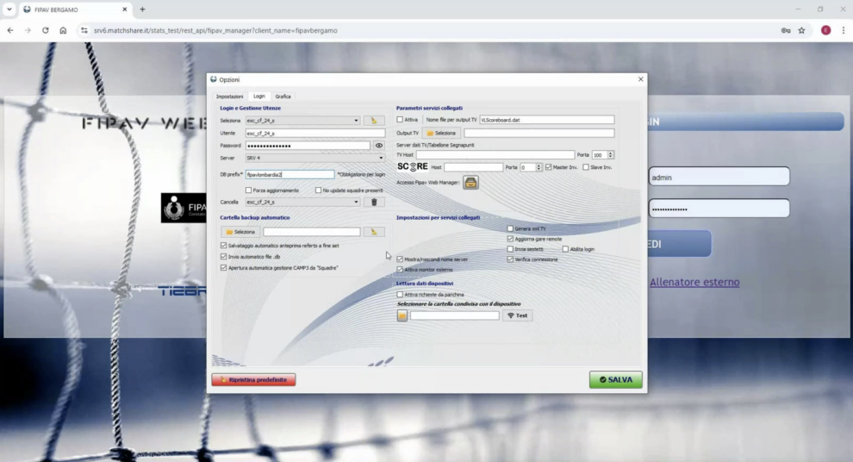Reload the browser page
Image resolution: width=853 pixels, height=462 pixels.
[x=46, y=30]
